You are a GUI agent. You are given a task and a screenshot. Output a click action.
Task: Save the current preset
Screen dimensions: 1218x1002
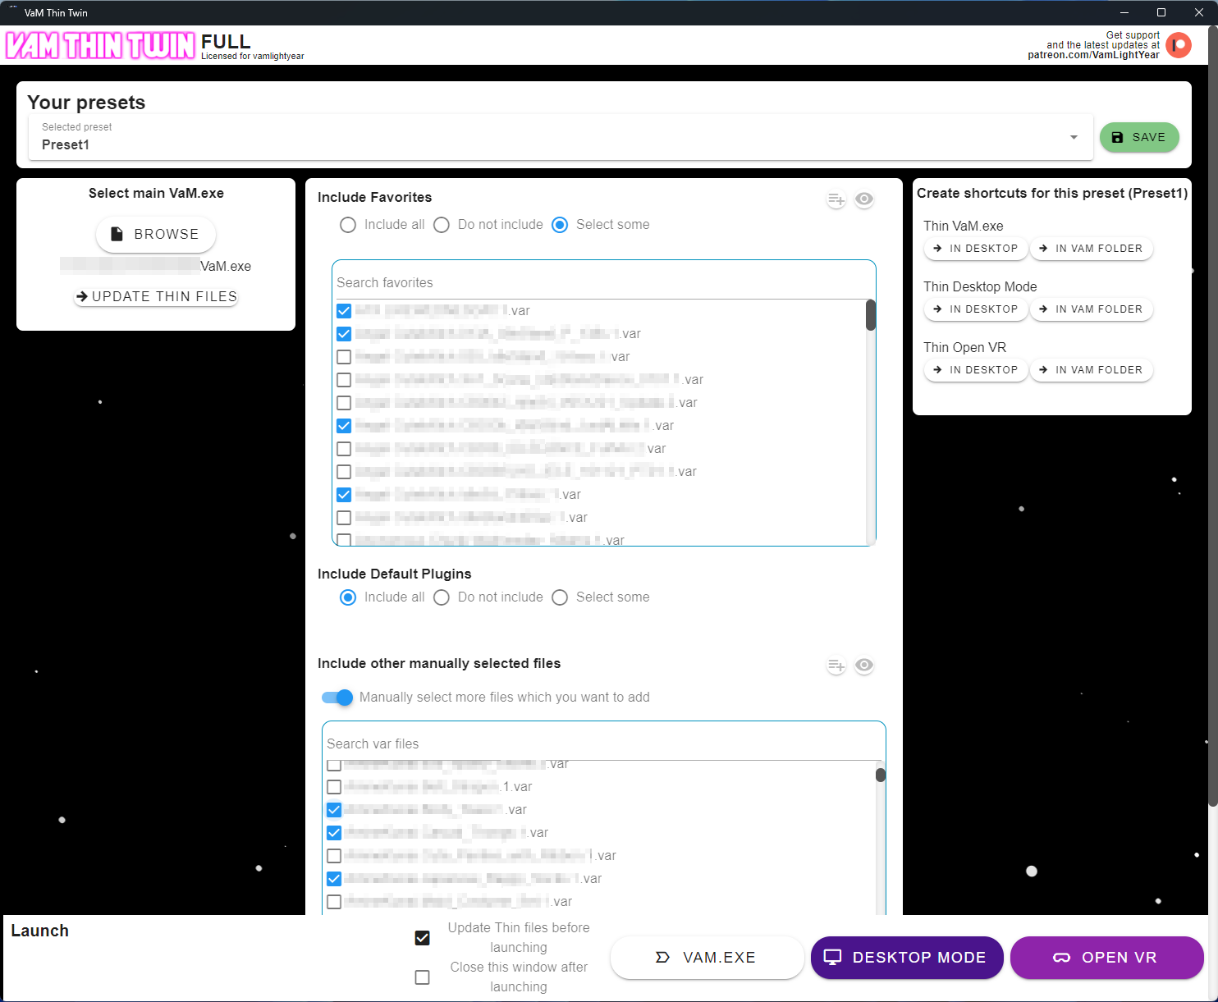1139,137
